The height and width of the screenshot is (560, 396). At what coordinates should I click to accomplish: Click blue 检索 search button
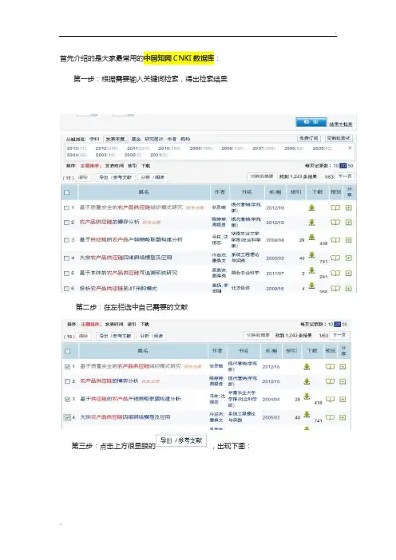click(311, 122)
